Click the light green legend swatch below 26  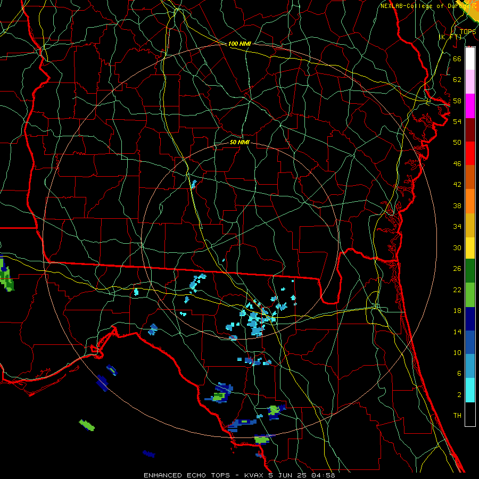pyautogui.click(x=470, y=295)
